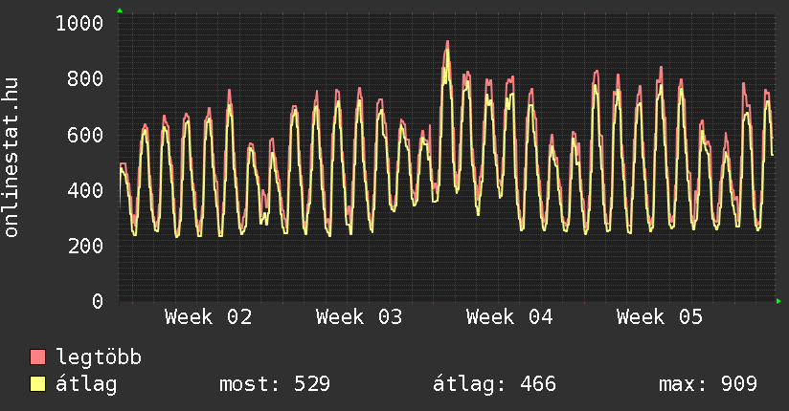Image resolution: width=789 pixels, height=411 pixels.
Task: Click the 200 y-axis tick label
Action: (85, 246)
